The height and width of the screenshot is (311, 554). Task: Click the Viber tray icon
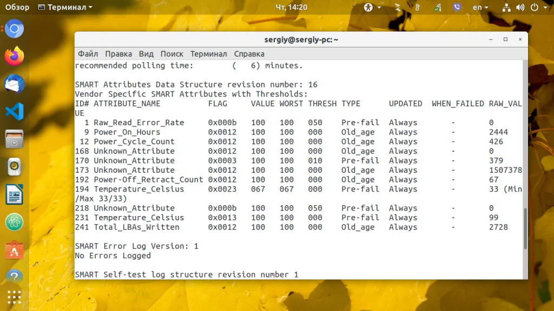(457, 7)
